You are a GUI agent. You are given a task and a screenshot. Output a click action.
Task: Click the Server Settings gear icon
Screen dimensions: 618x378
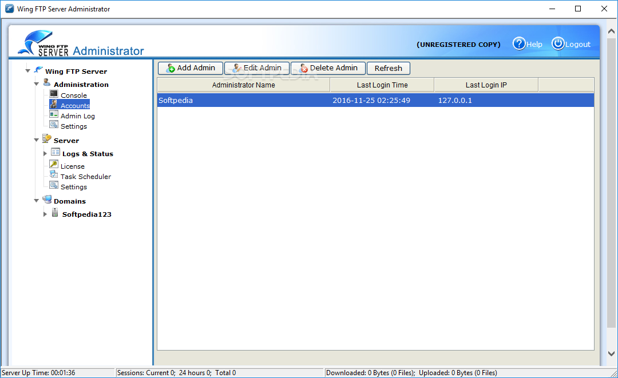54,185
